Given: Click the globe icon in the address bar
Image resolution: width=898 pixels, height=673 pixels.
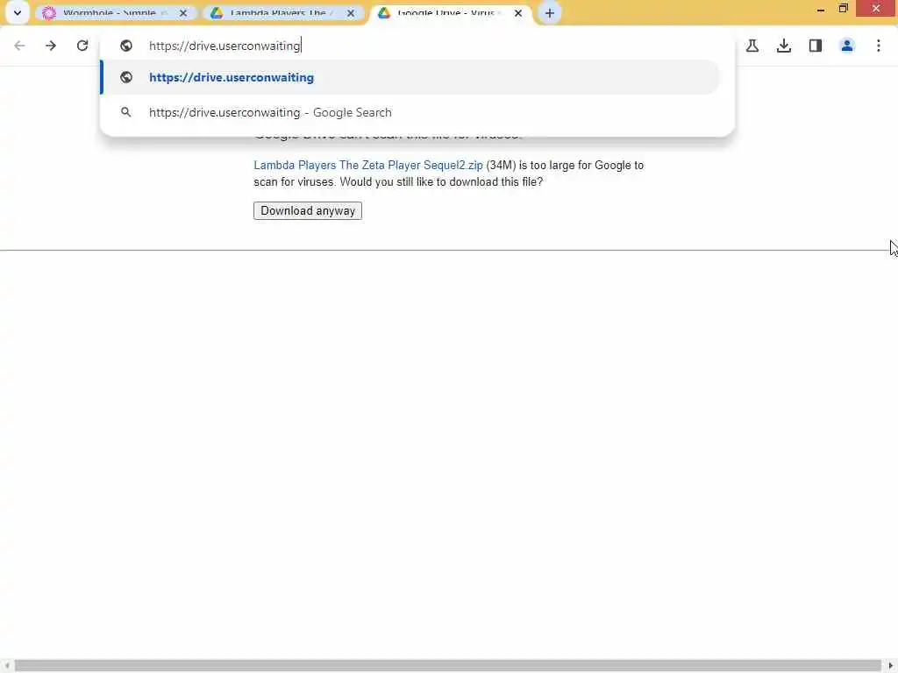Looking at the screenshot, I should click(x=126, y=46).
